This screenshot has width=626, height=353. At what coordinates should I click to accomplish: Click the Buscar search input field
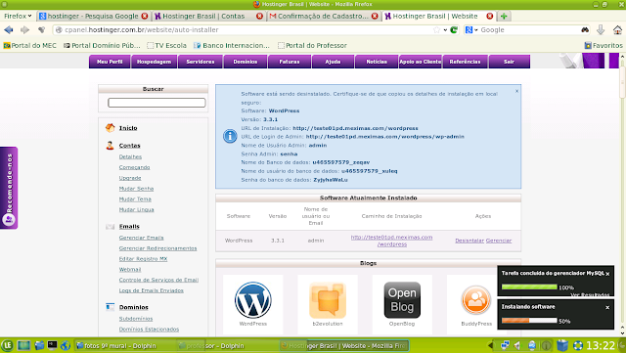[156, 103]
